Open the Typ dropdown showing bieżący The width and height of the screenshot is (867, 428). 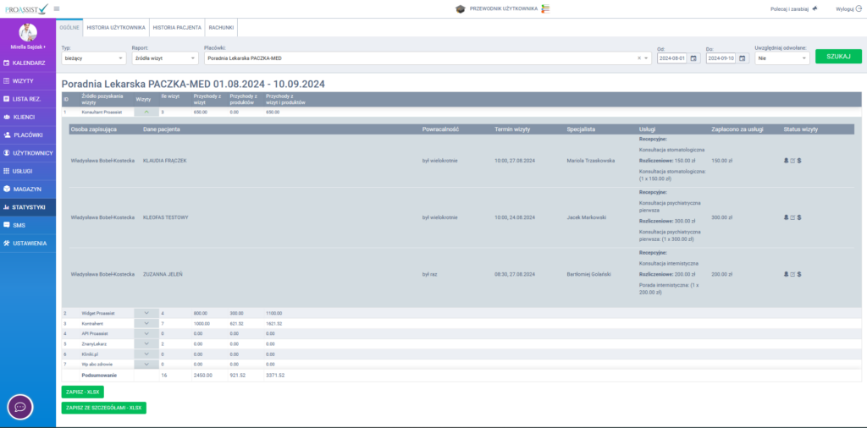pyautogui.click(x=93, y=58)
